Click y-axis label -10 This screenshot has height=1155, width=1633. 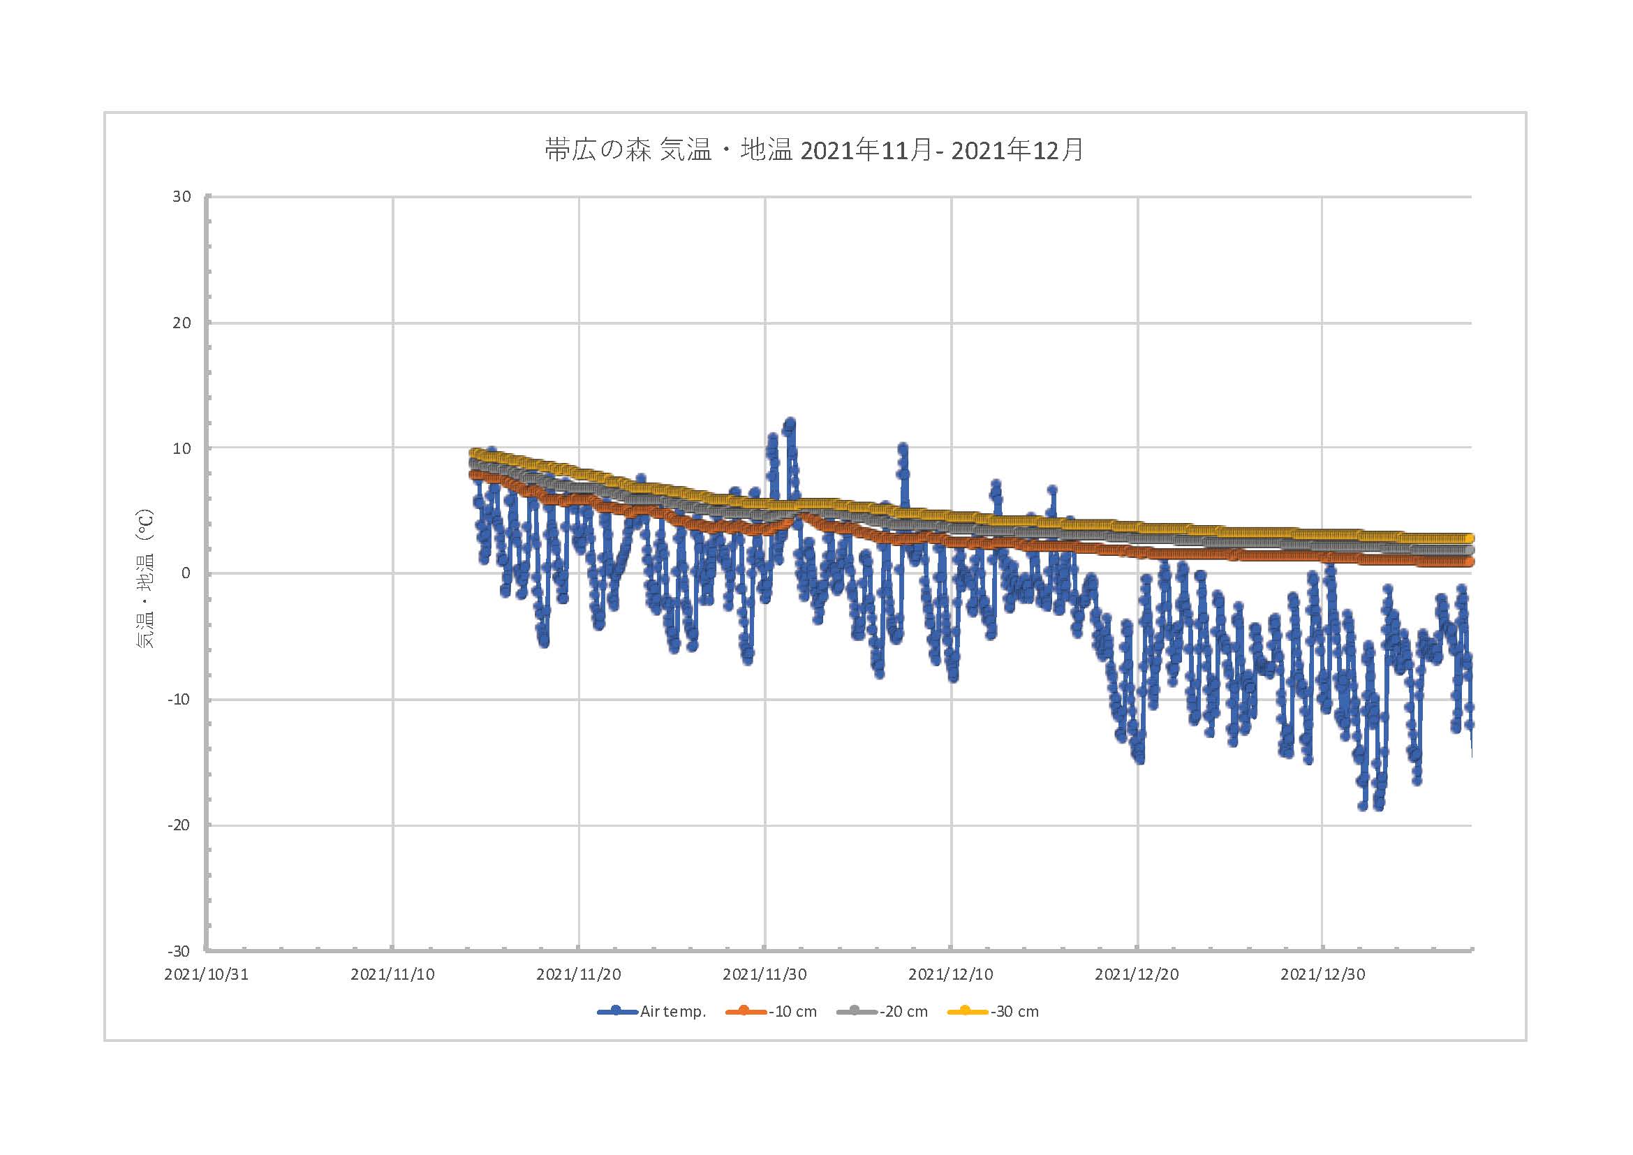point(179,699)
